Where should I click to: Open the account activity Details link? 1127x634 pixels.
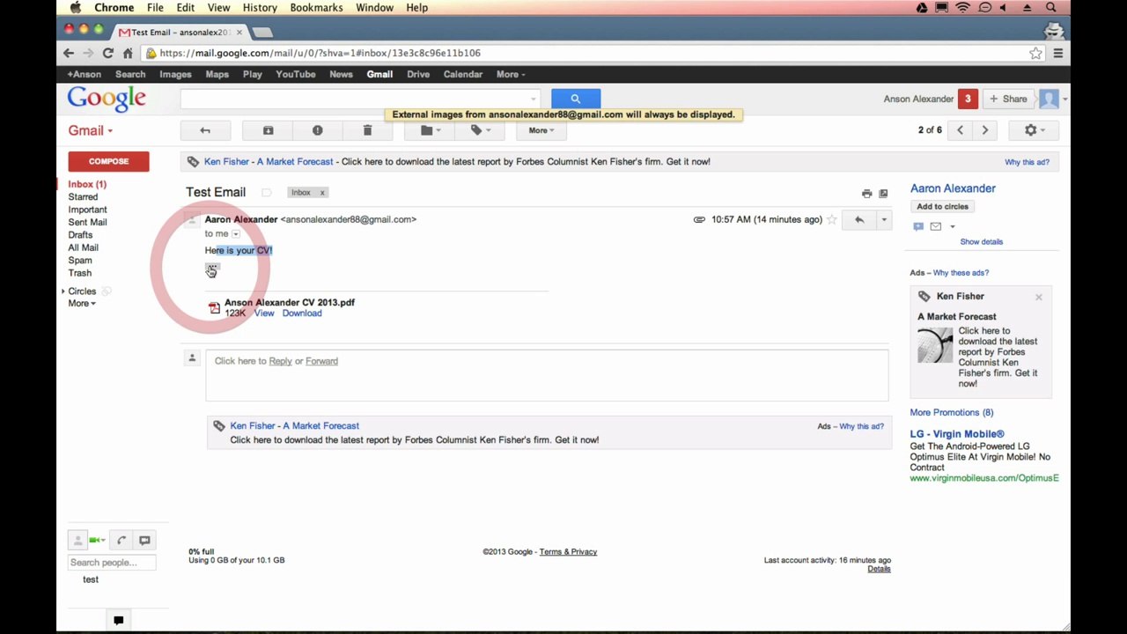click(x=879, y=569)
